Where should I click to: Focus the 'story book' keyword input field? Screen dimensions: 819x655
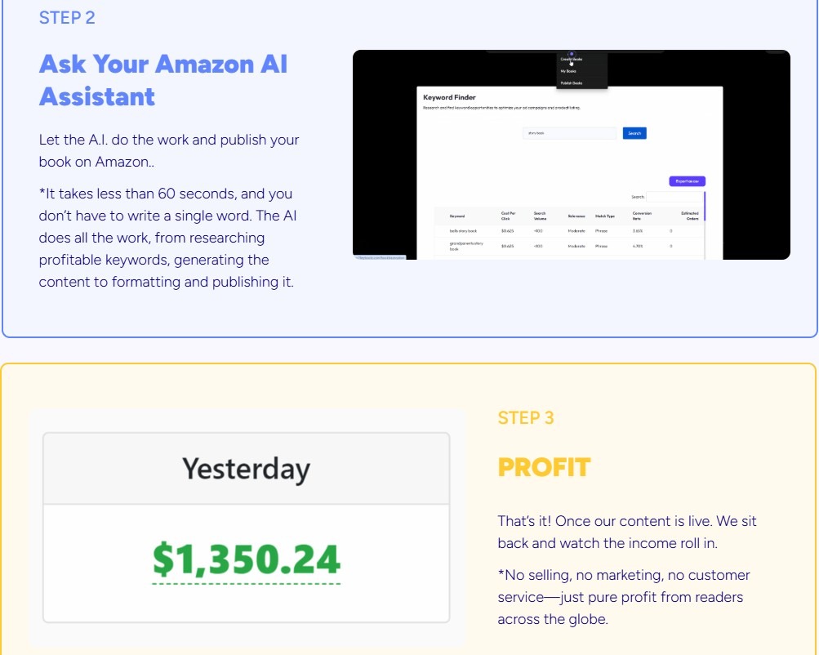tap(570, 133)
